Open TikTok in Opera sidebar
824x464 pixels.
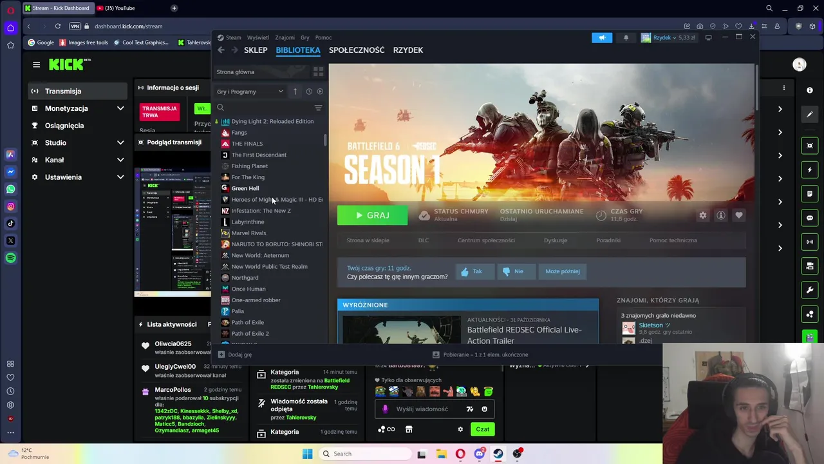pos(10,224)
